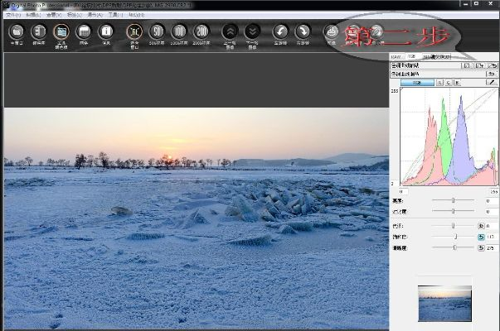Open the thumbnail view toolbar icon

coord(38,32)
